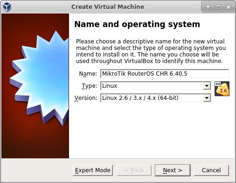Close the Create Virtual Machine dialog

pos(229,7)
